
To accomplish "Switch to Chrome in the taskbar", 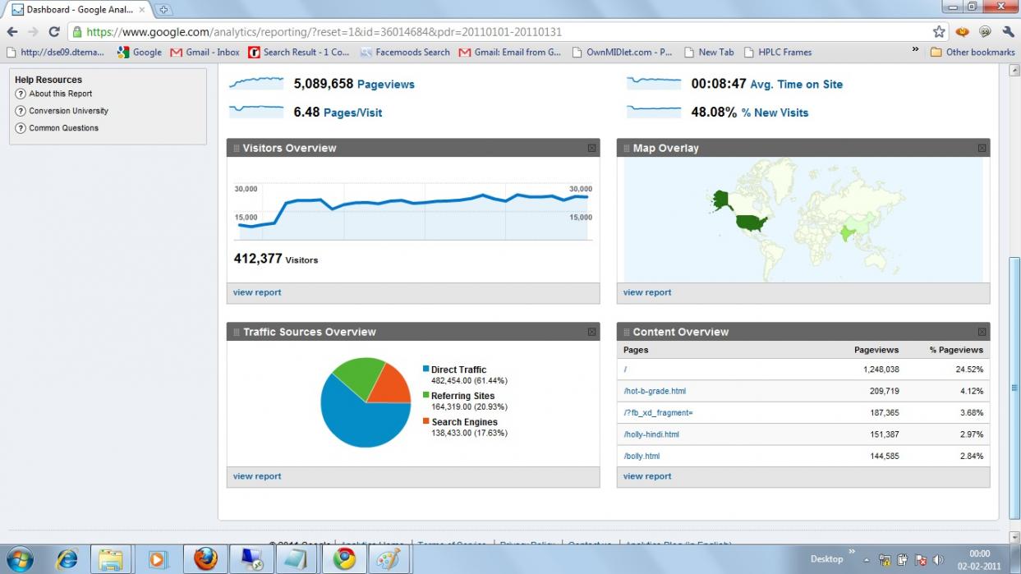I will [344, 559].
